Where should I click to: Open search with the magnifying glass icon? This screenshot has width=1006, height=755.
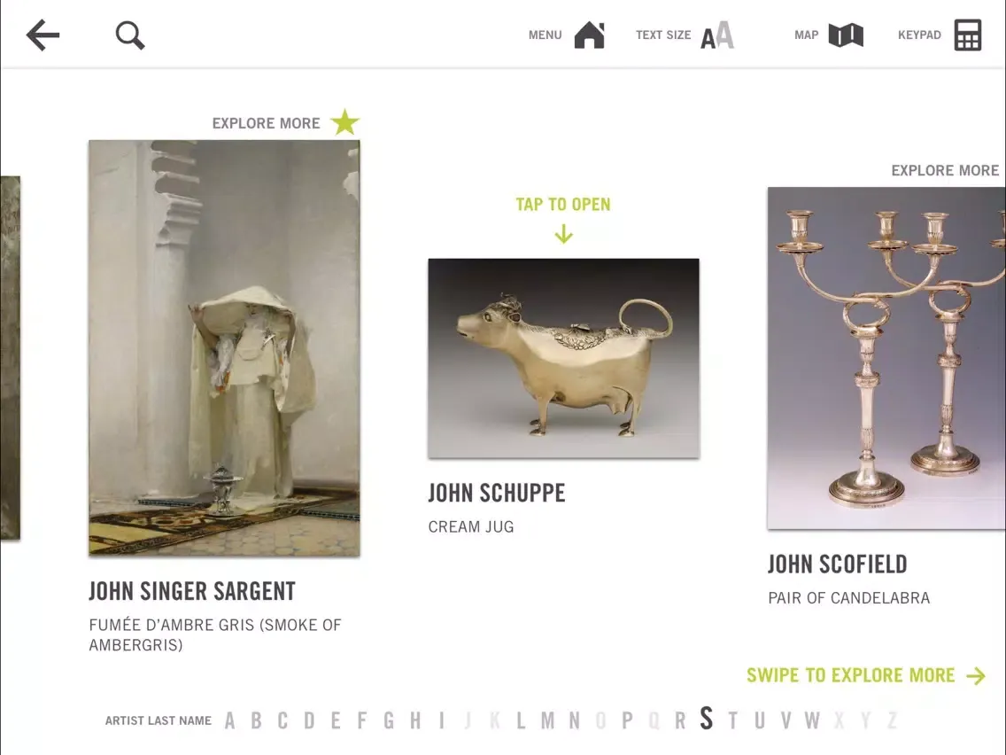[129, 35]
